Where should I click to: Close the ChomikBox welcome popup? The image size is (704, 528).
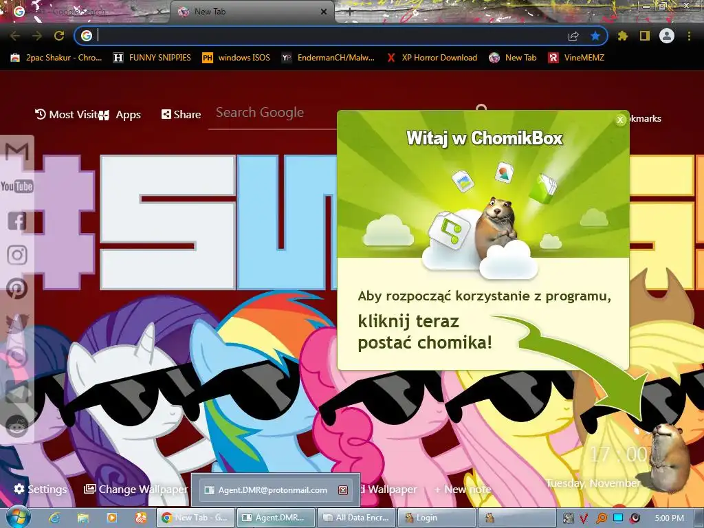(x=620, y=120)
